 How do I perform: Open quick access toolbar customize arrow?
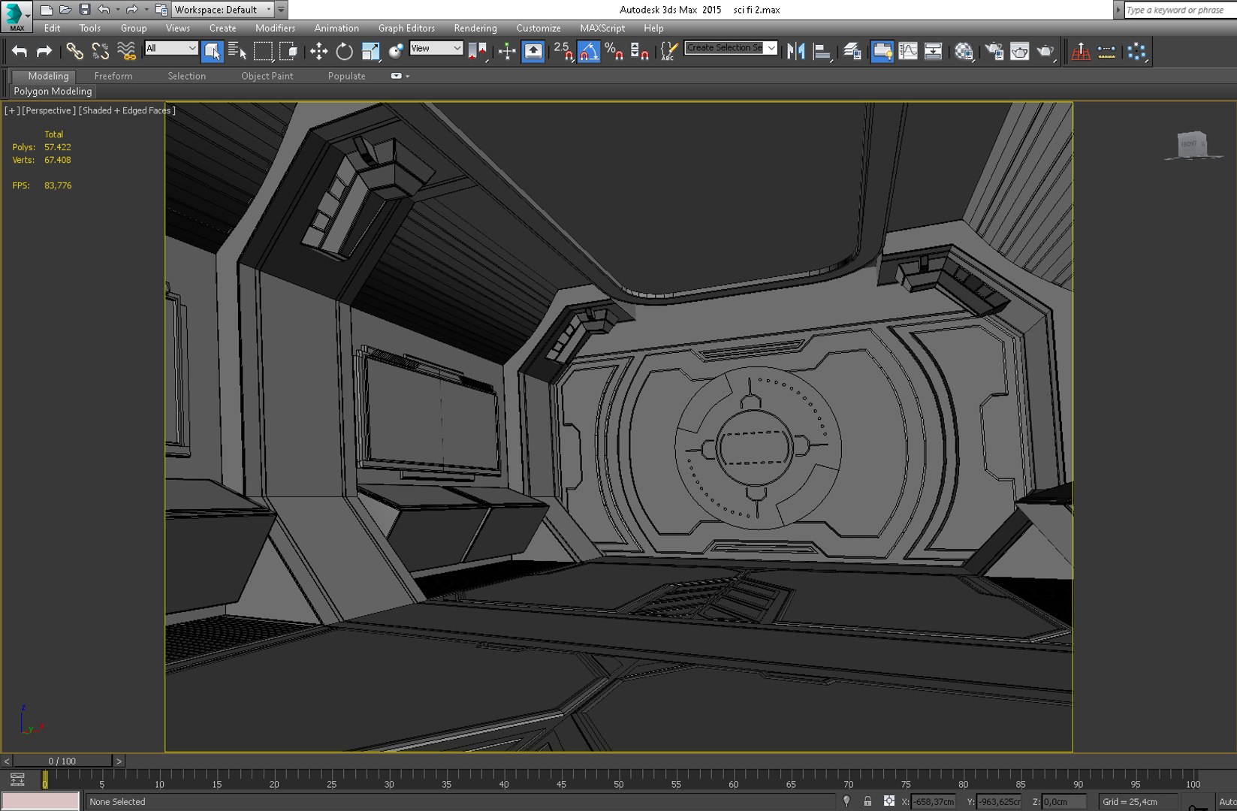click(281, 10)
